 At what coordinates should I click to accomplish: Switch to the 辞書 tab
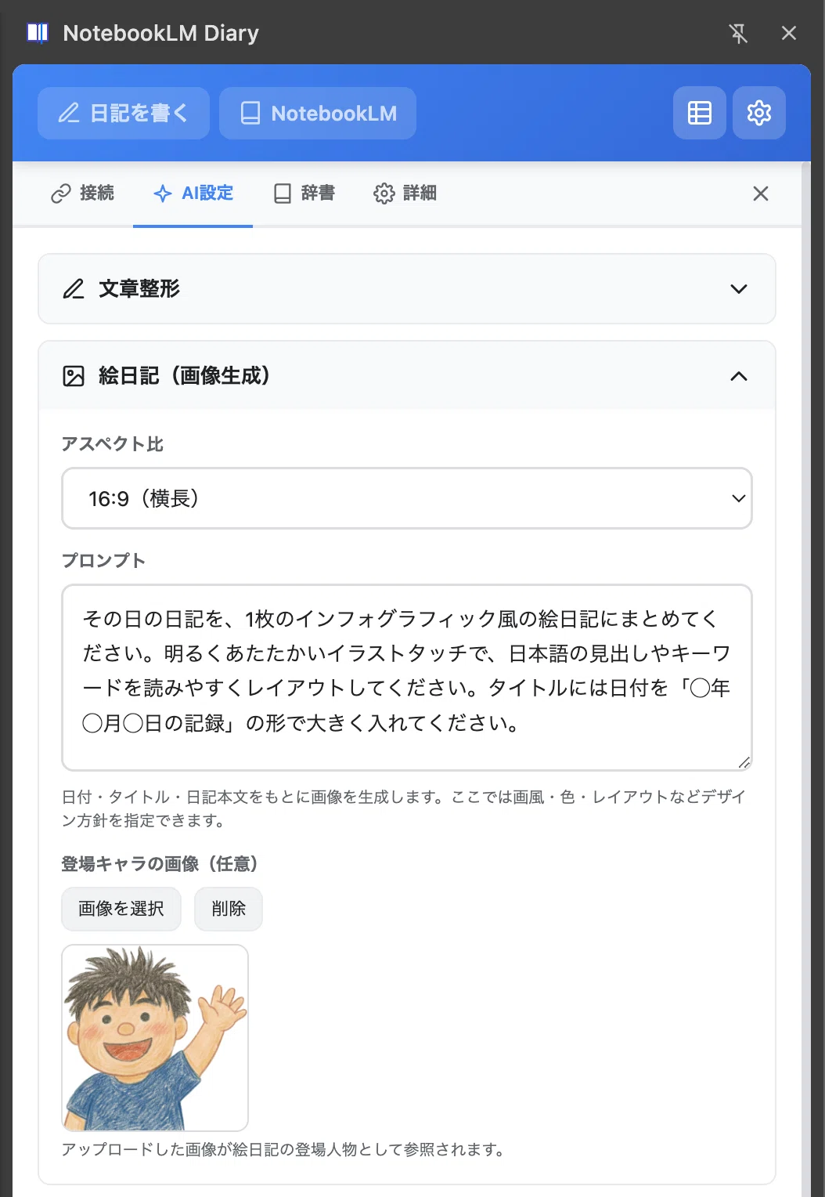point(304,193)
